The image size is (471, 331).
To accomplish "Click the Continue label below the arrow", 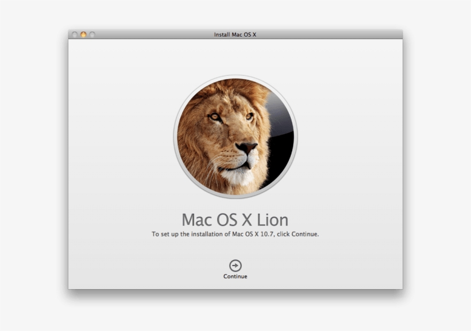I will (x=235, y=277).
